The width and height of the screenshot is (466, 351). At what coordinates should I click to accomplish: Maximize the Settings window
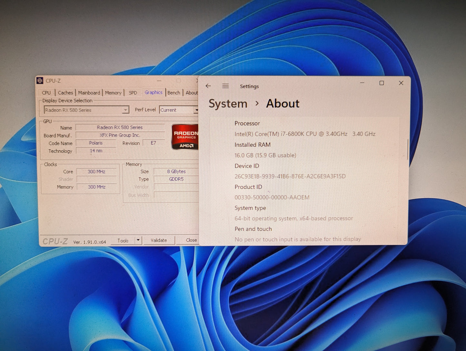382,83
